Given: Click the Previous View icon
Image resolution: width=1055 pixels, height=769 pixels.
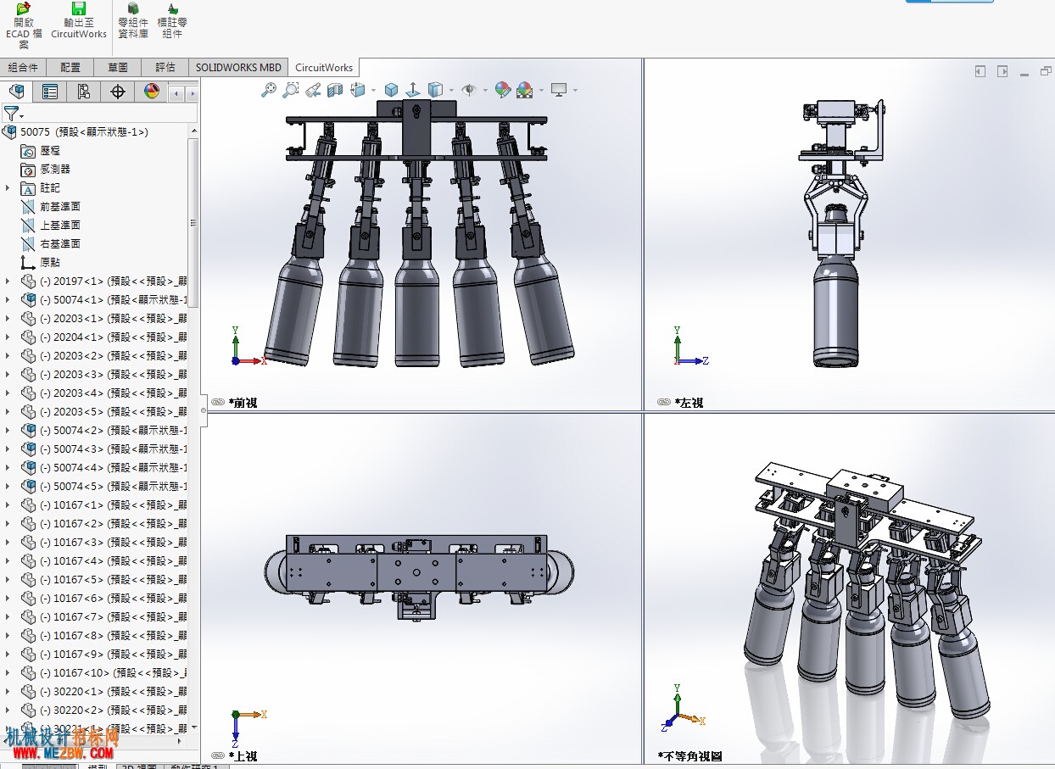Looking at the screenshot, I should 312,89.
